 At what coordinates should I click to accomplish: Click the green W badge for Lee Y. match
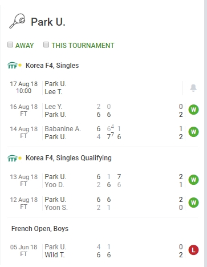tap(193, 110)
